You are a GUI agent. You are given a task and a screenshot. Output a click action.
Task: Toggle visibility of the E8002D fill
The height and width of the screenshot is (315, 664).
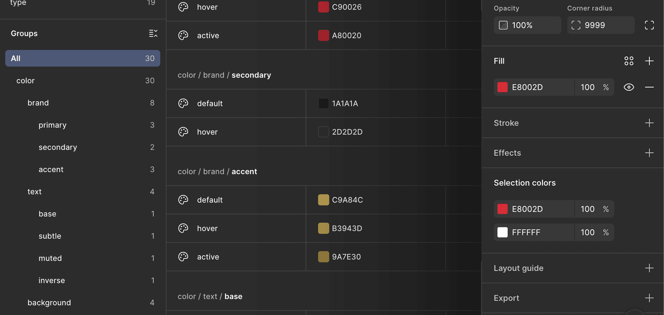(629, 87)
